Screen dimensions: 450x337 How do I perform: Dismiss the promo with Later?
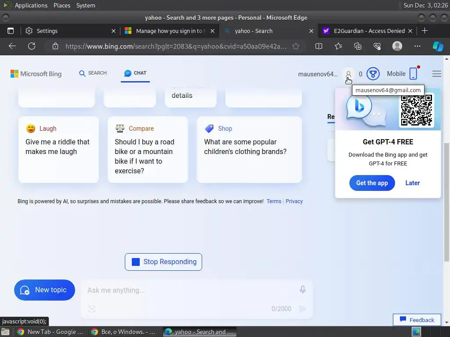click(x=412, y=183)
